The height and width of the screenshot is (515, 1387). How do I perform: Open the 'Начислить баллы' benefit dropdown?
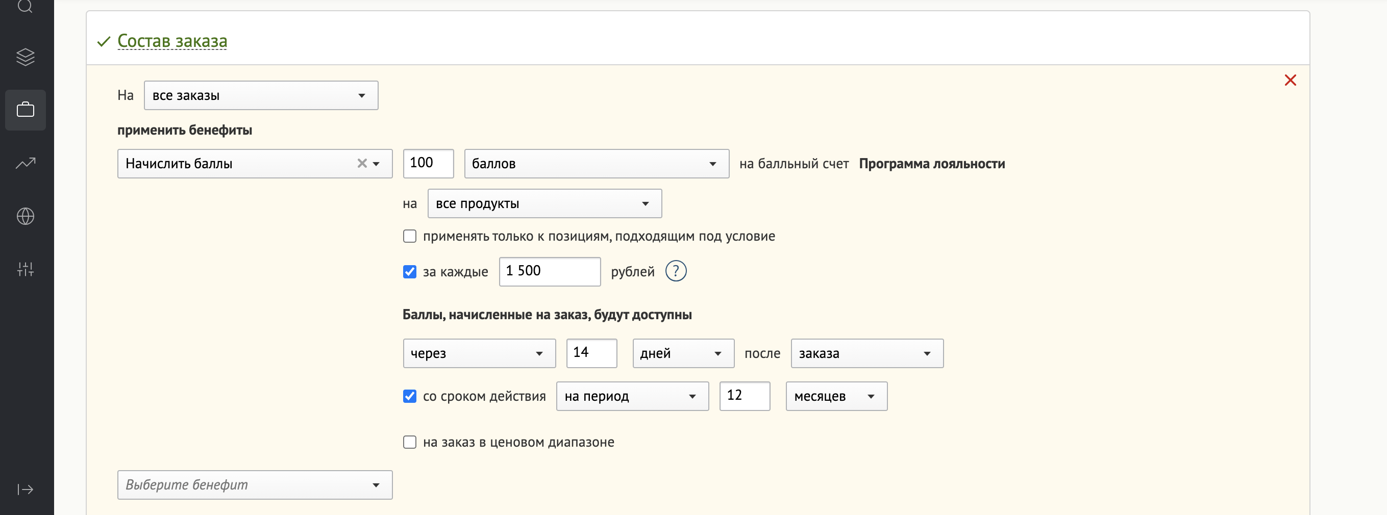(255, 164)
